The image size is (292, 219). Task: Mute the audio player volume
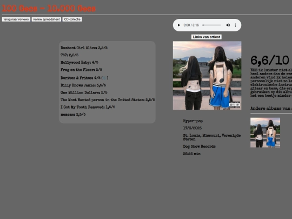[x=228, y=25]
